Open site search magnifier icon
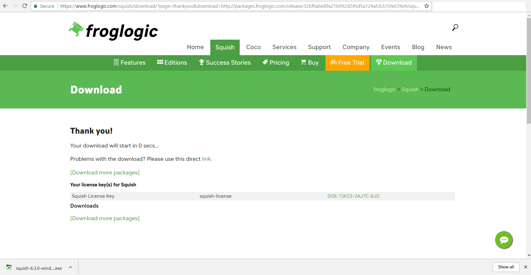Screen dimensions: 531x275 pyautogui.click(x=455, y=27)
